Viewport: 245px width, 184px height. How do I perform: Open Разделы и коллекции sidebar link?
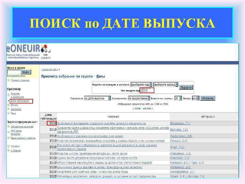click(x=17, y=95)
